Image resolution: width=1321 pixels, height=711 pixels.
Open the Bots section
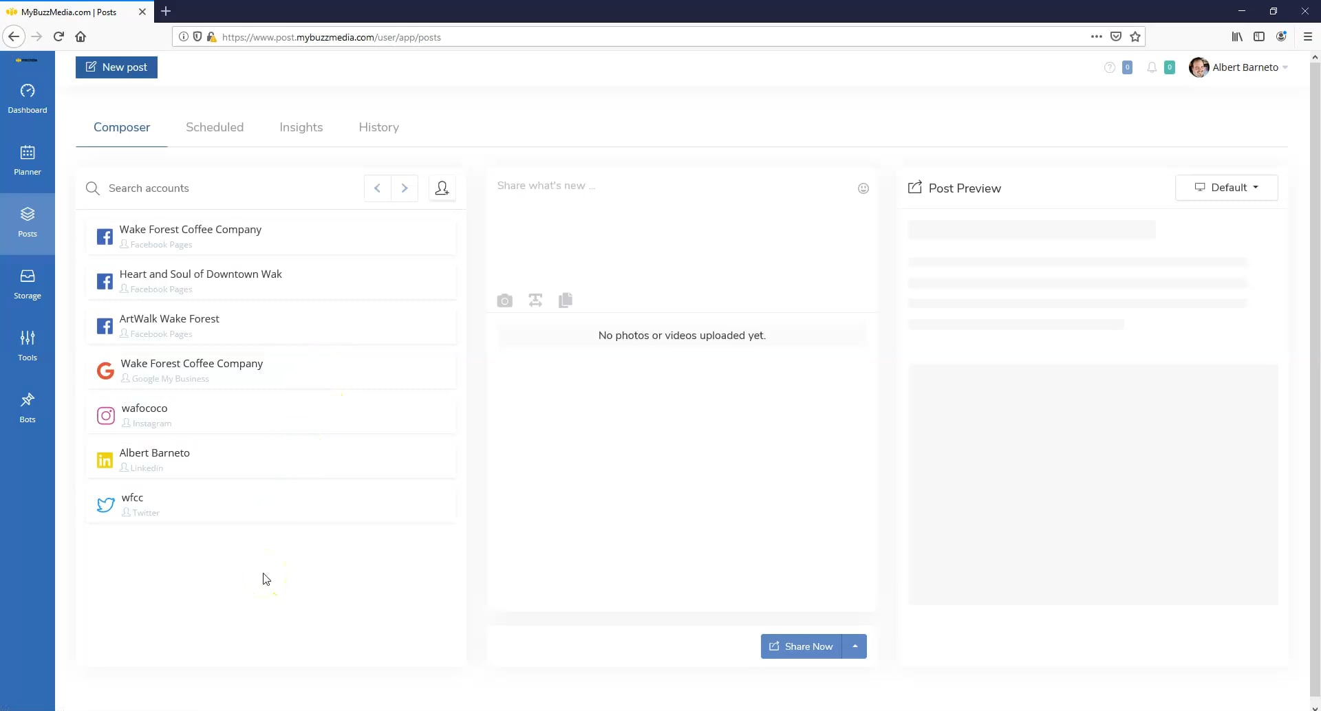coord(28,408)
